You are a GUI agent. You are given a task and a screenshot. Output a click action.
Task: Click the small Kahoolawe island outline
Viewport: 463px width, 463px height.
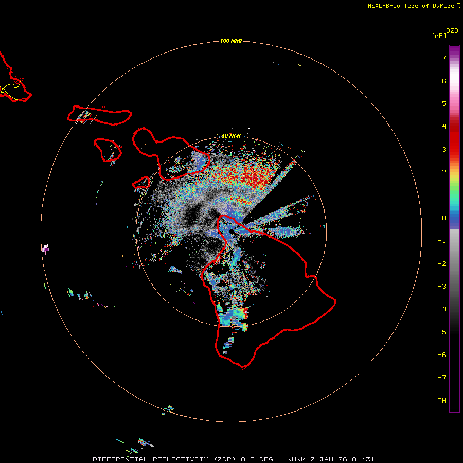click(x=141, y=183)
